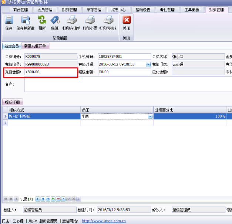
Task: Click the 结算 (Settle) price tag icon
Action: 55,23
